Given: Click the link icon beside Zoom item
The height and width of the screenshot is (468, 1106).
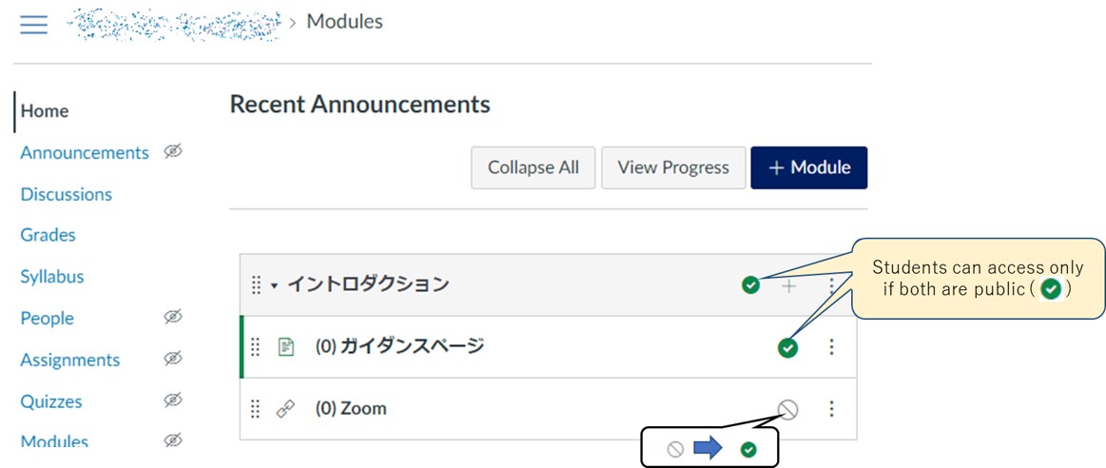Looking at the screenshot, I should coord(285,409).
